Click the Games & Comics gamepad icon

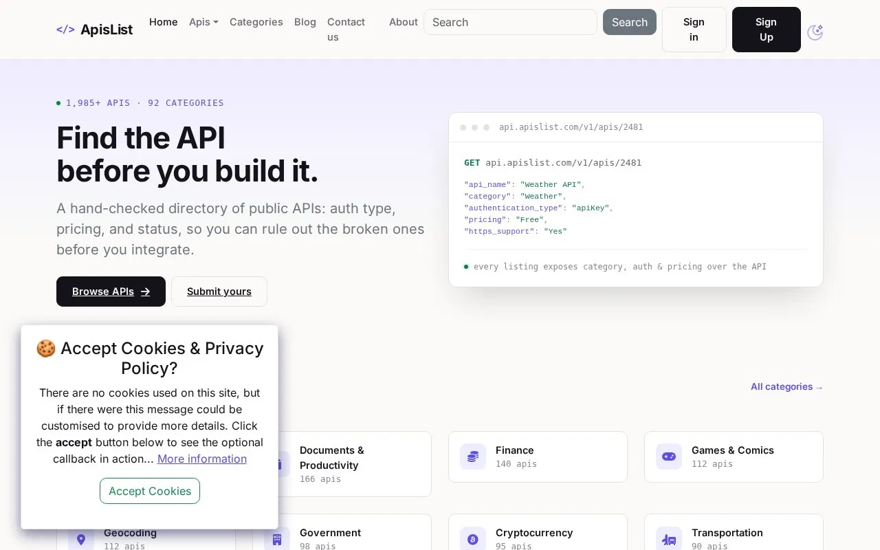[x=669, y=456]
